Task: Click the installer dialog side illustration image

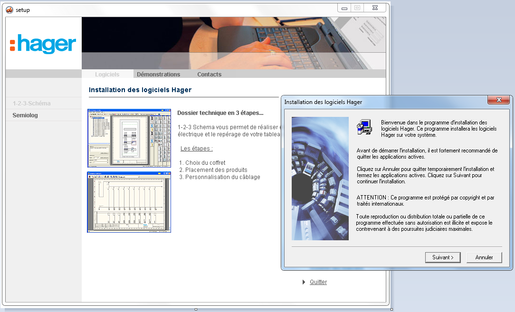Action: pos(320,179)
